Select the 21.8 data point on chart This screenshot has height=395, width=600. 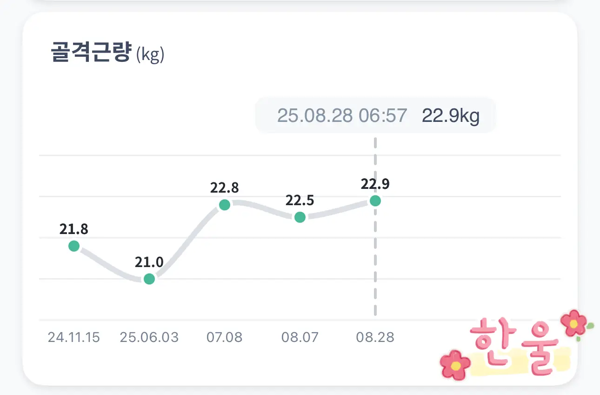(74, 246)
